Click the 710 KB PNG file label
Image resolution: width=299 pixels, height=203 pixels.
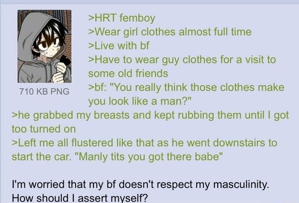pyautogui.click(x=44, y=92)
